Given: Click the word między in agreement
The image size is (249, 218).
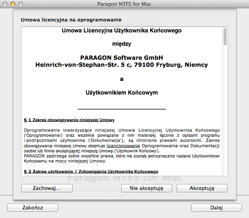Looking at the screenshot, I should [x=122, y=44].
